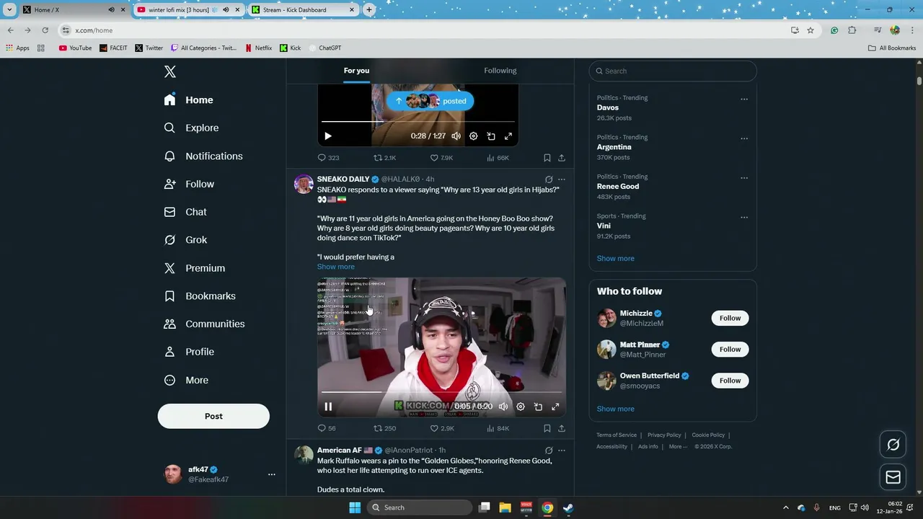This screenshot has width=923, height=519.
Task: Switch to For you tab
Action: tap(356, 71)
